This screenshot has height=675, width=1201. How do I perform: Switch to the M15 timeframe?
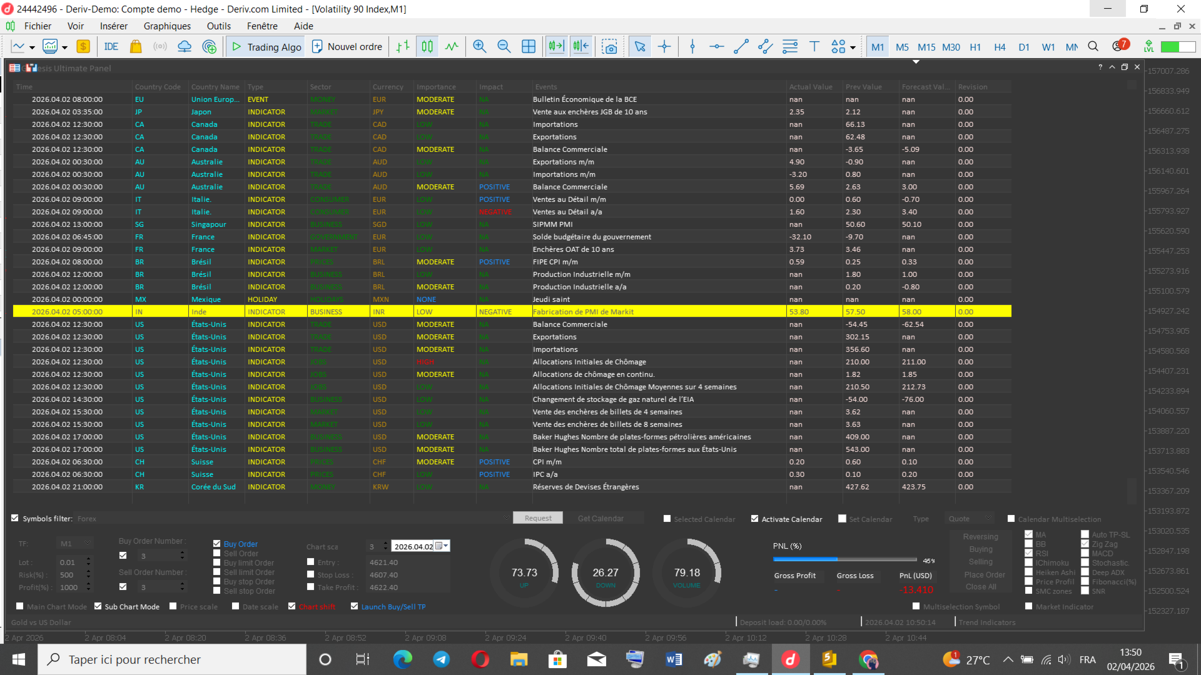pos(926,47)
